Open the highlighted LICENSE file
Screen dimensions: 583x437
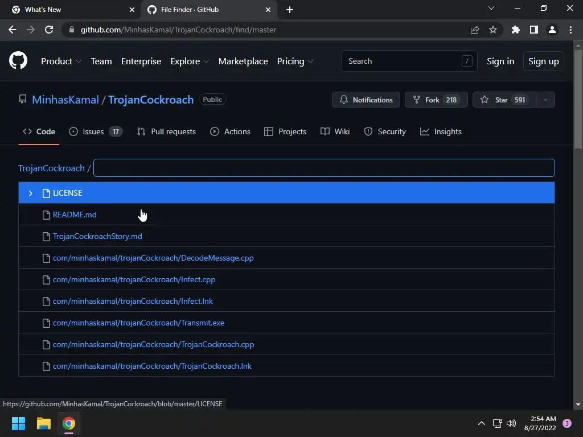(x=286, y=193)
